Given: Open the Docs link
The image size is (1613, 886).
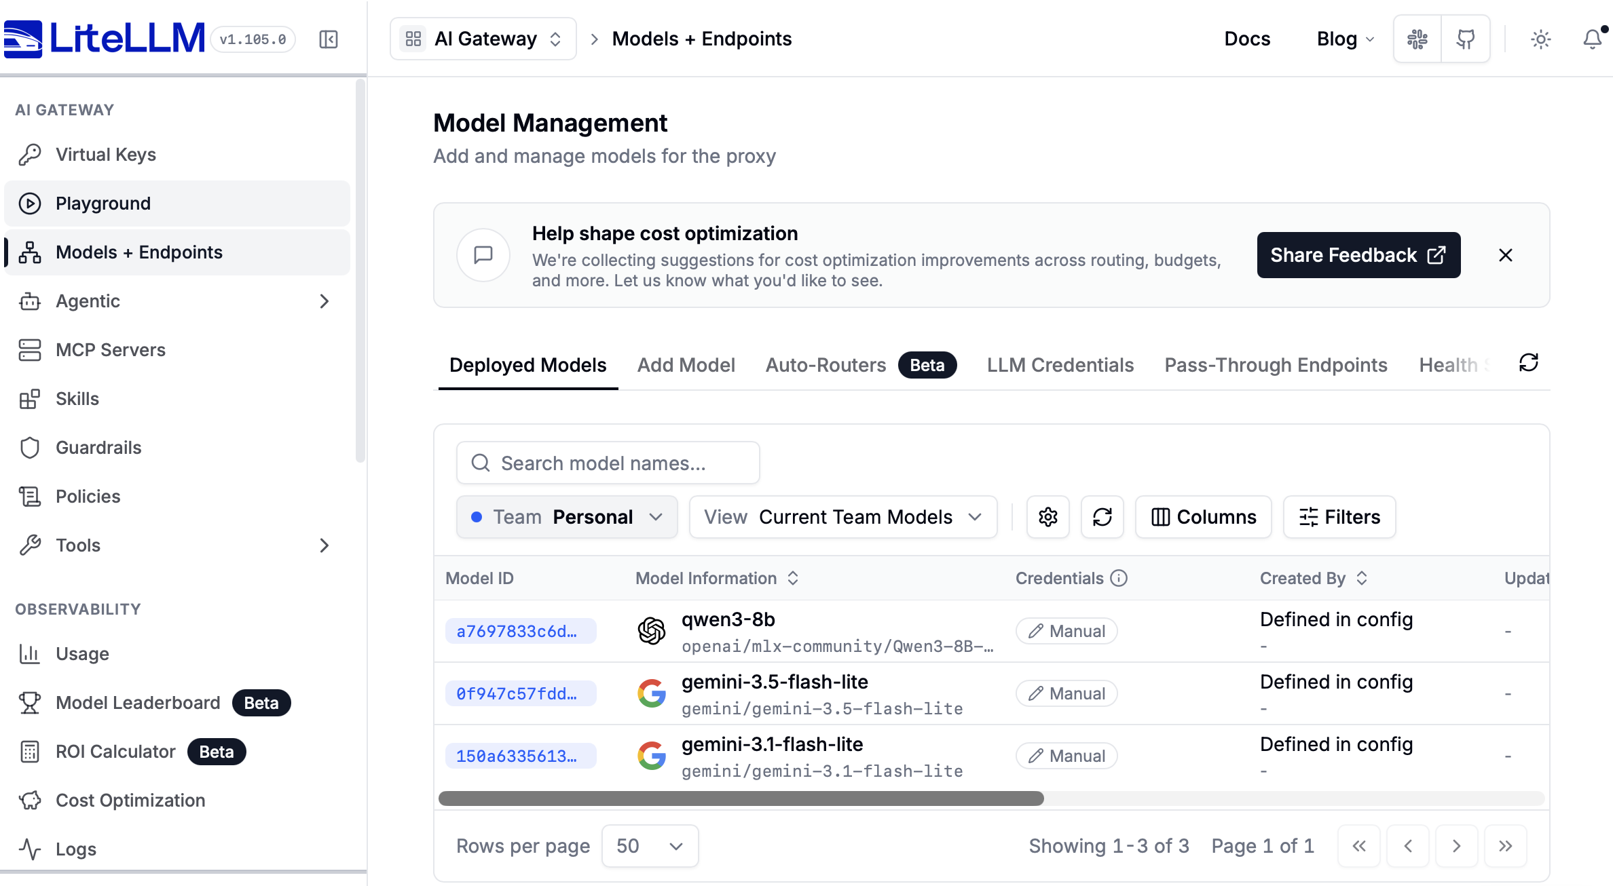Looking at the screenshot, I should pyautogui.click(x=1247, y=39).
